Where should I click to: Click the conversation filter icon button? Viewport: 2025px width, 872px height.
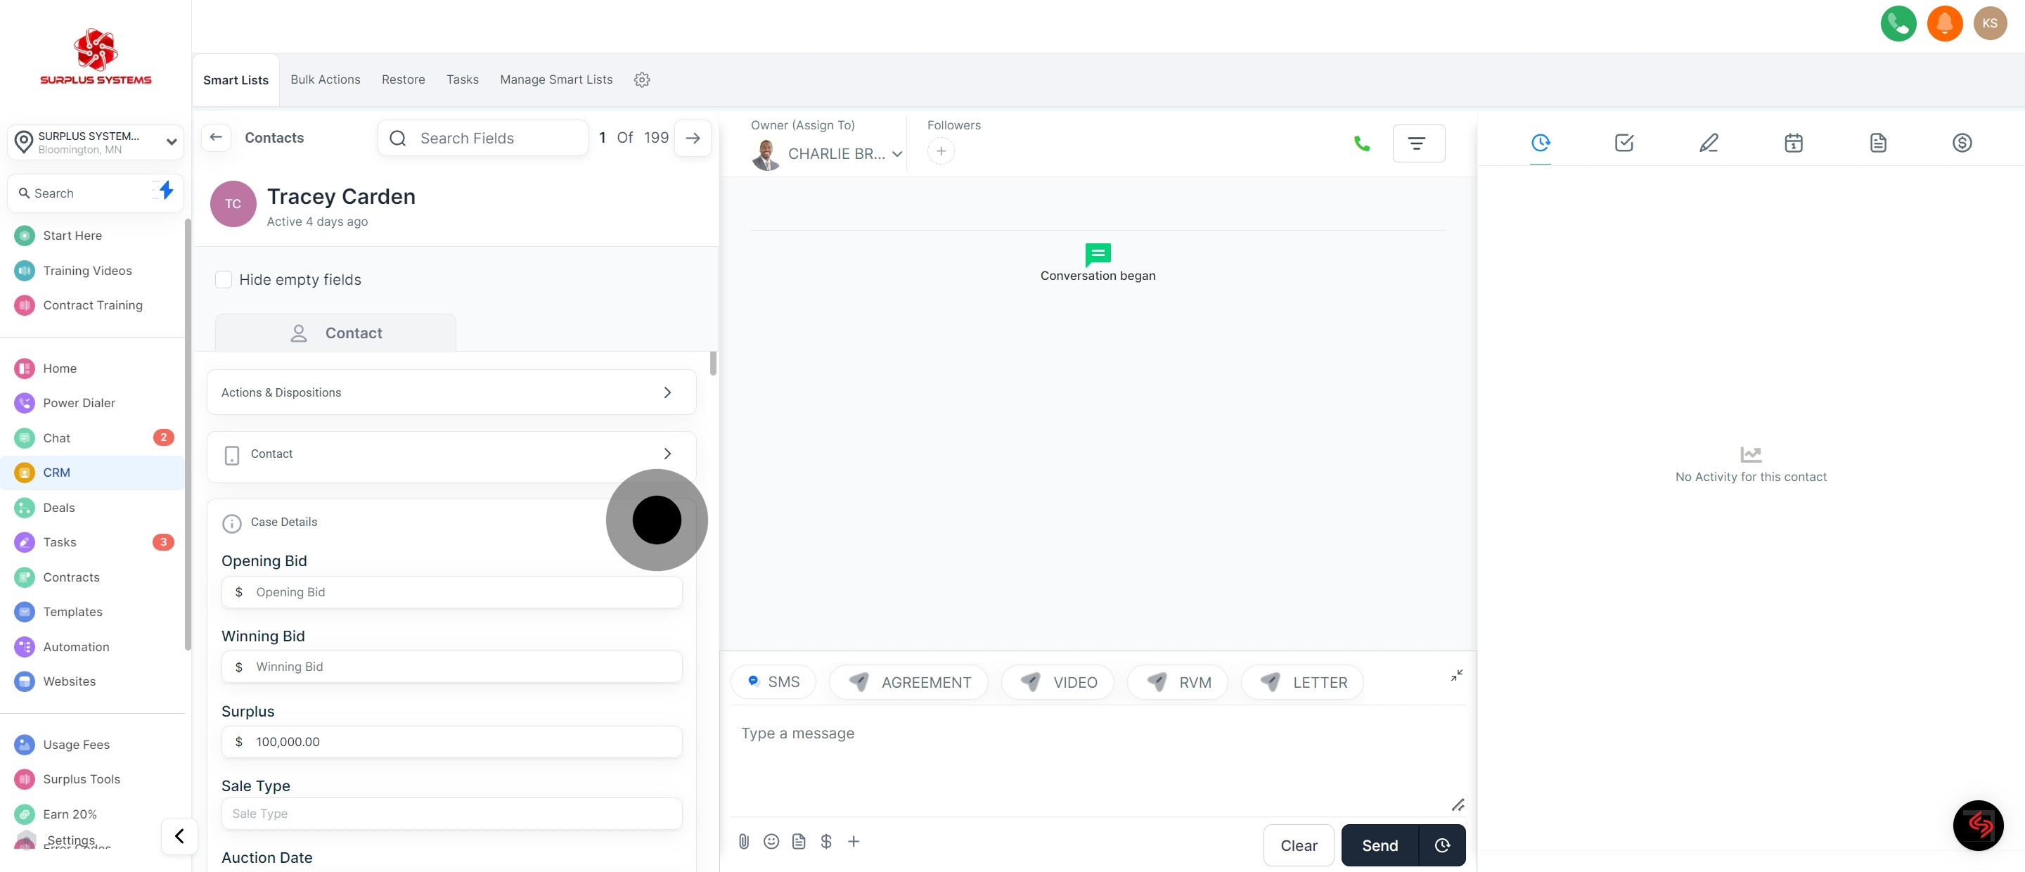pos(1417,143)
